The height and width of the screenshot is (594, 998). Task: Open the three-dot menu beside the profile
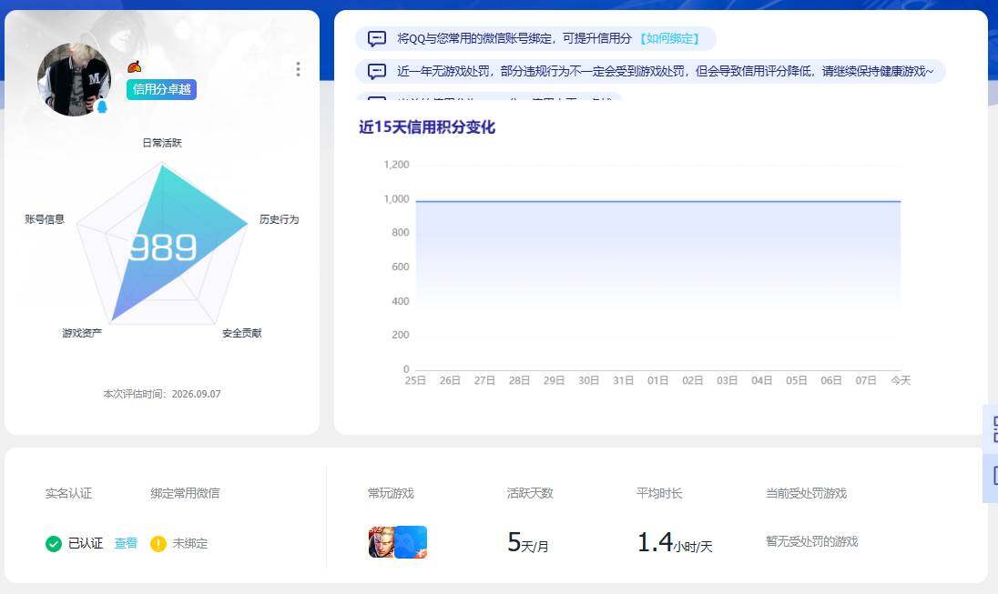298,69
